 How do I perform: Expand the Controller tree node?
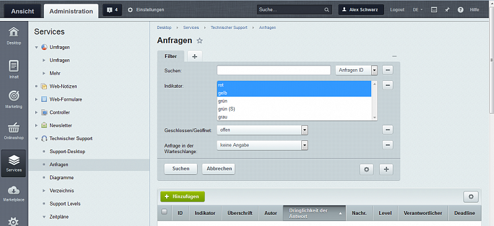tap(36, 112)
